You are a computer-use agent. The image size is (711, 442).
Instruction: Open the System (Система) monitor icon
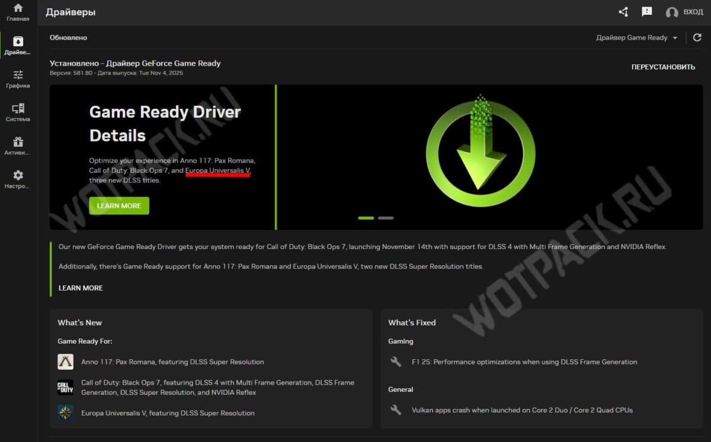click(x=18, y=108)
